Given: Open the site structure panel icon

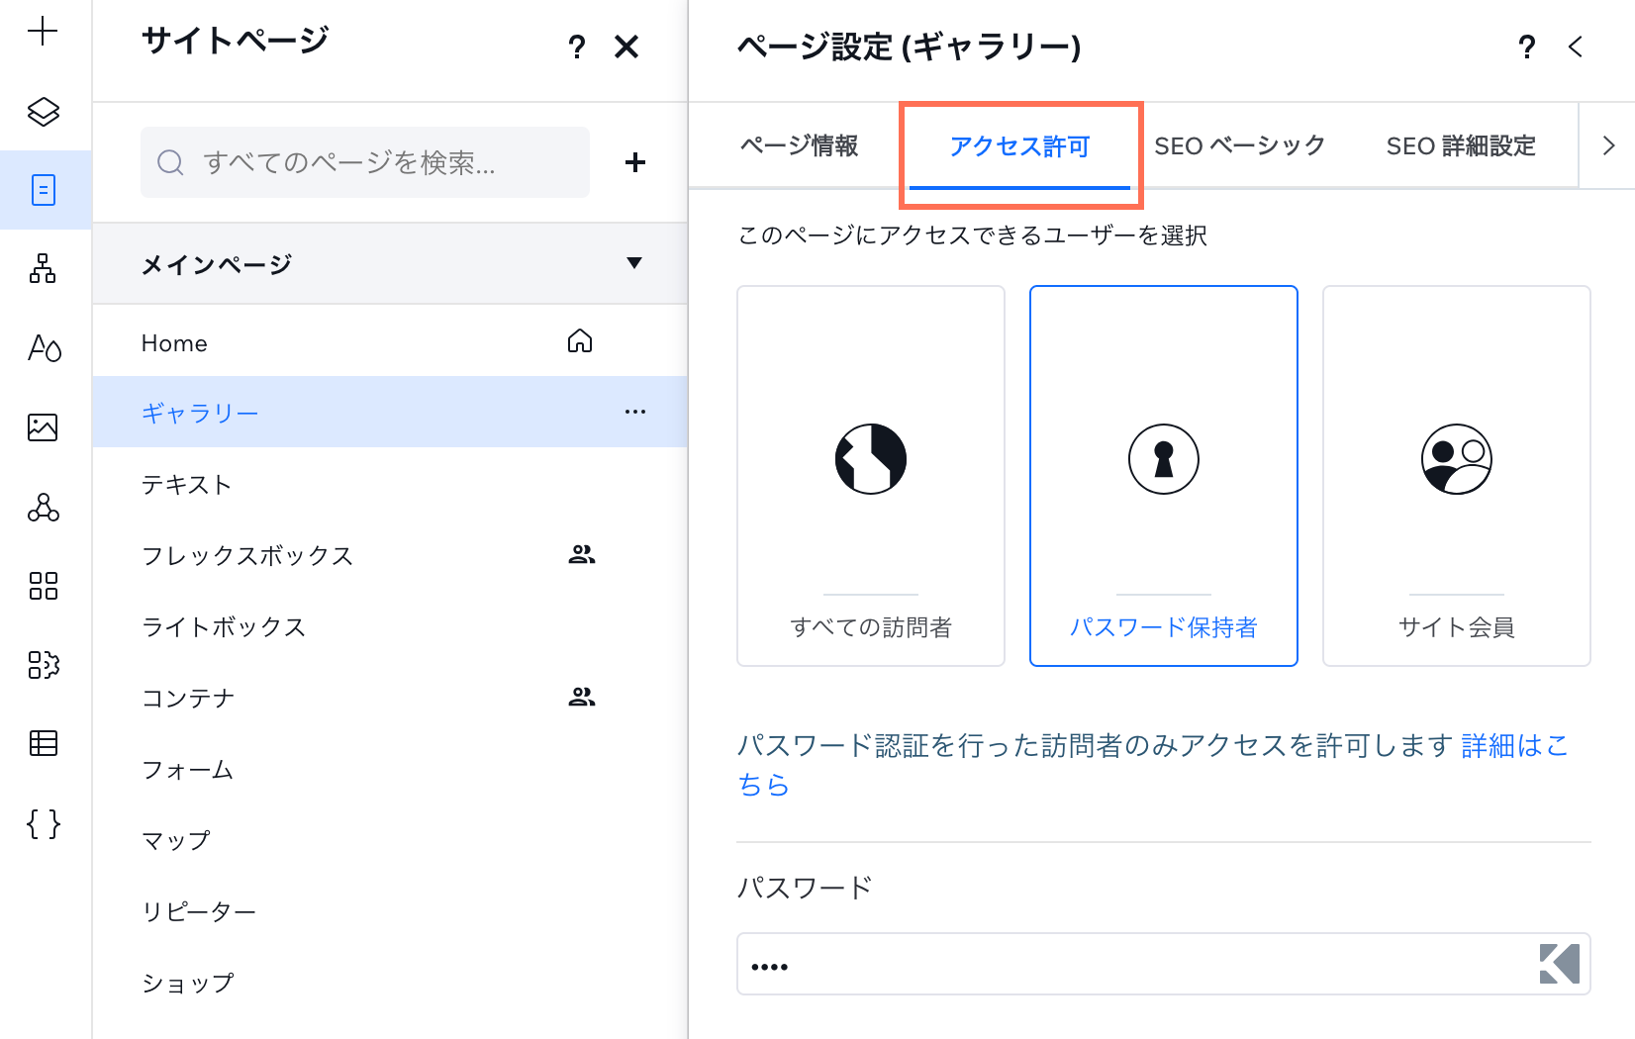Looking at the screenshot, I should pos(44,269).
